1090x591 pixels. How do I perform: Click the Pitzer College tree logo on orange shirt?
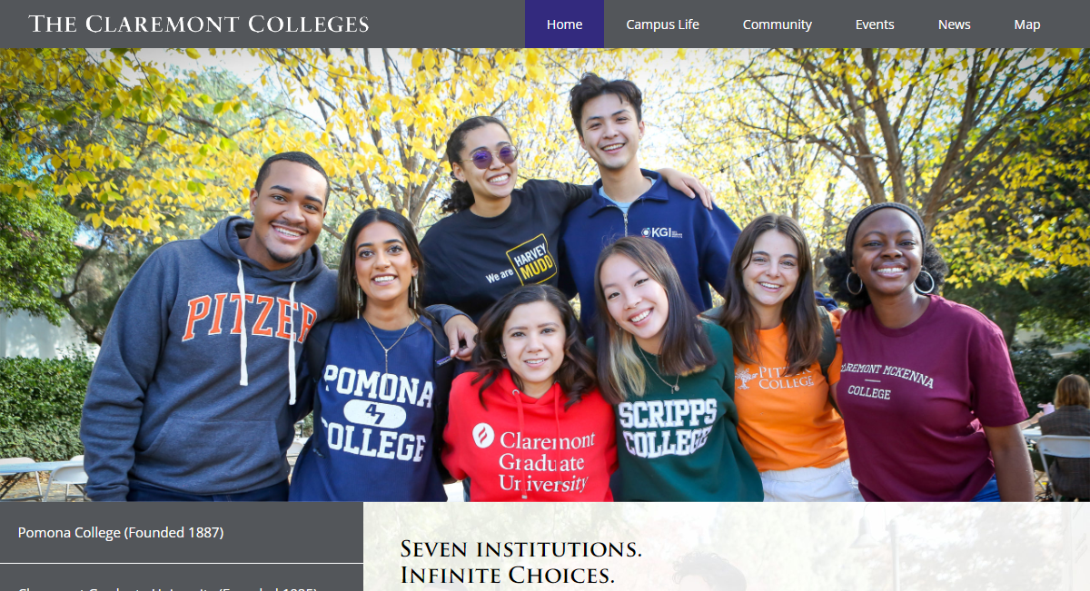coord(746,378)
